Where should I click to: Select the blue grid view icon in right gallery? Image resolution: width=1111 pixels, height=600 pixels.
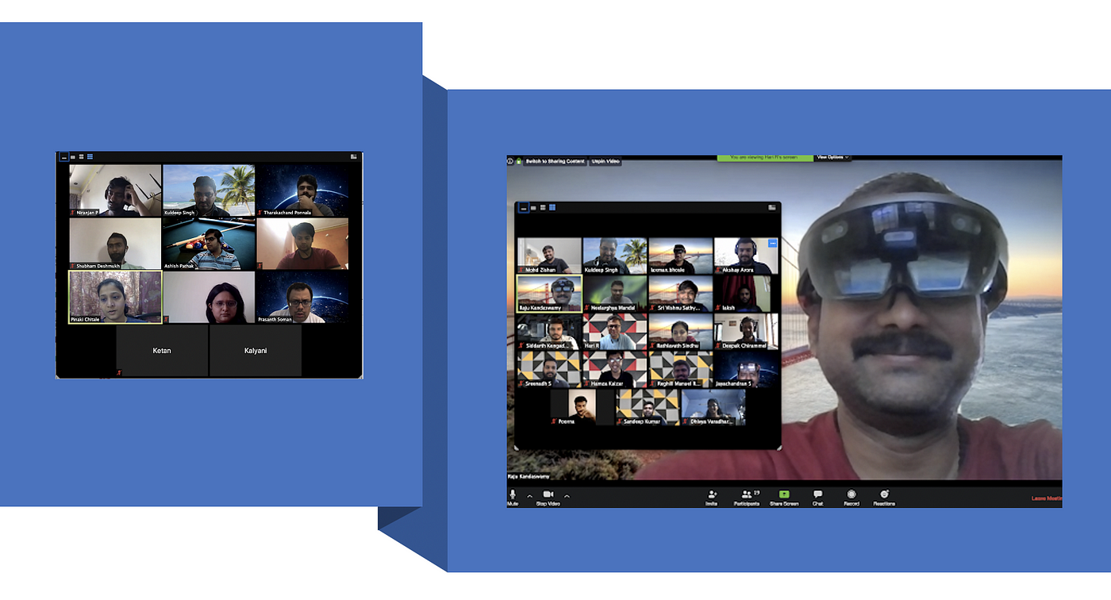click(x=552, y=208)
